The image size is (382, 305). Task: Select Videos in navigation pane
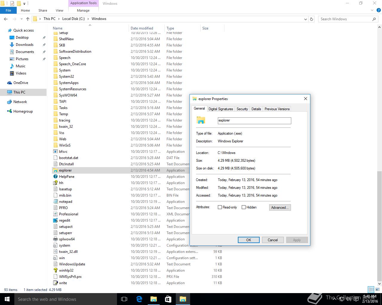(21, 73)
